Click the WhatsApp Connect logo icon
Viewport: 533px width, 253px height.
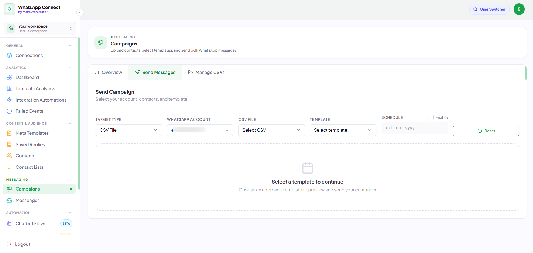tap(9, 9)
